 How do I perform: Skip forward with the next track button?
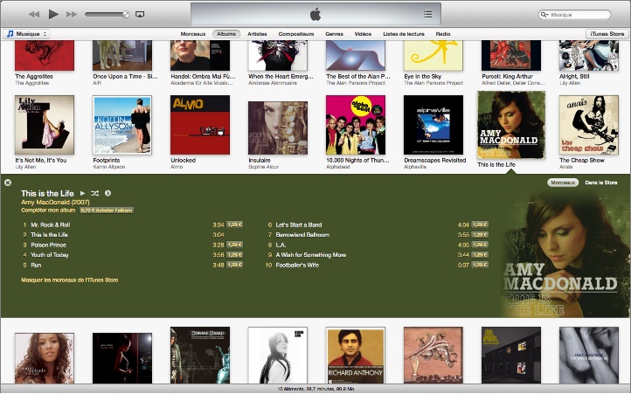point(72,15)
